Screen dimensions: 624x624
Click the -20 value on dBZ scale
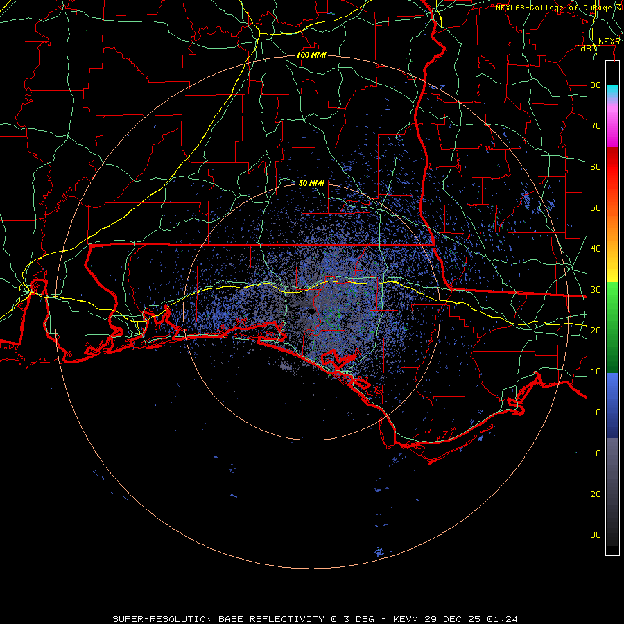[x=593, y=494]
